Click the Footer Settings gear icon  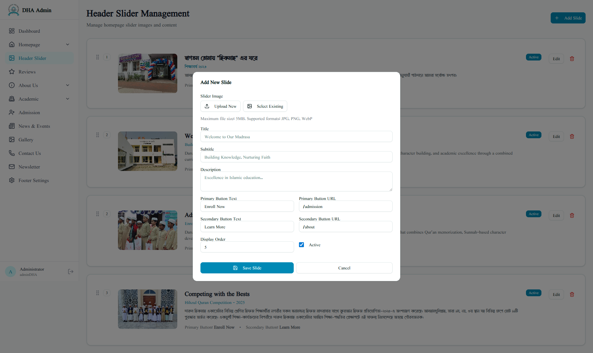click(12, 180)
